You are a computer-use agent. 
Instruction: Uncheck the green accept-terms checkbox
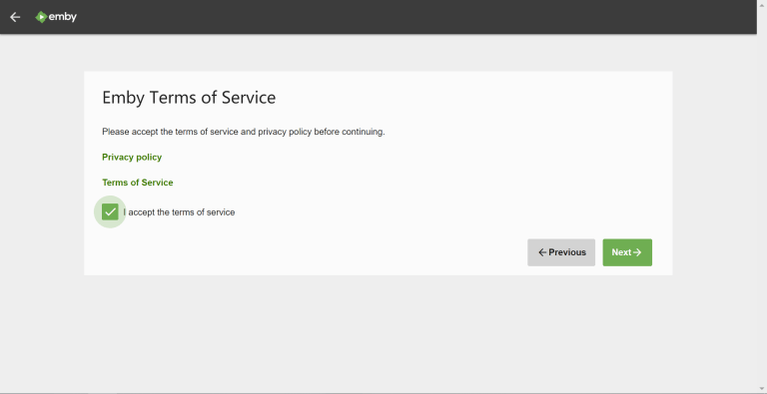tap(110, 212)
